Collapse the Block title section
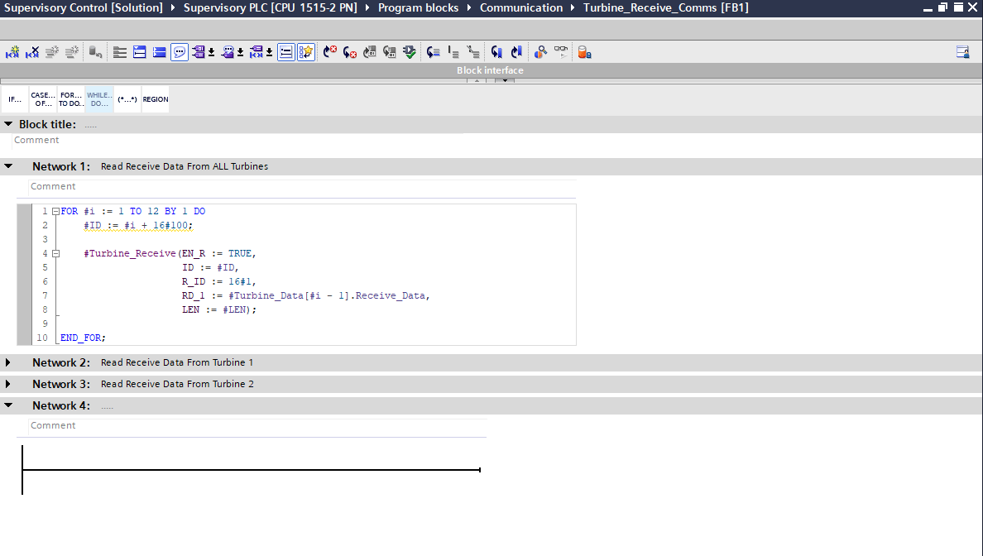Viewport: 983px width, 556px height. click(8, 124)
